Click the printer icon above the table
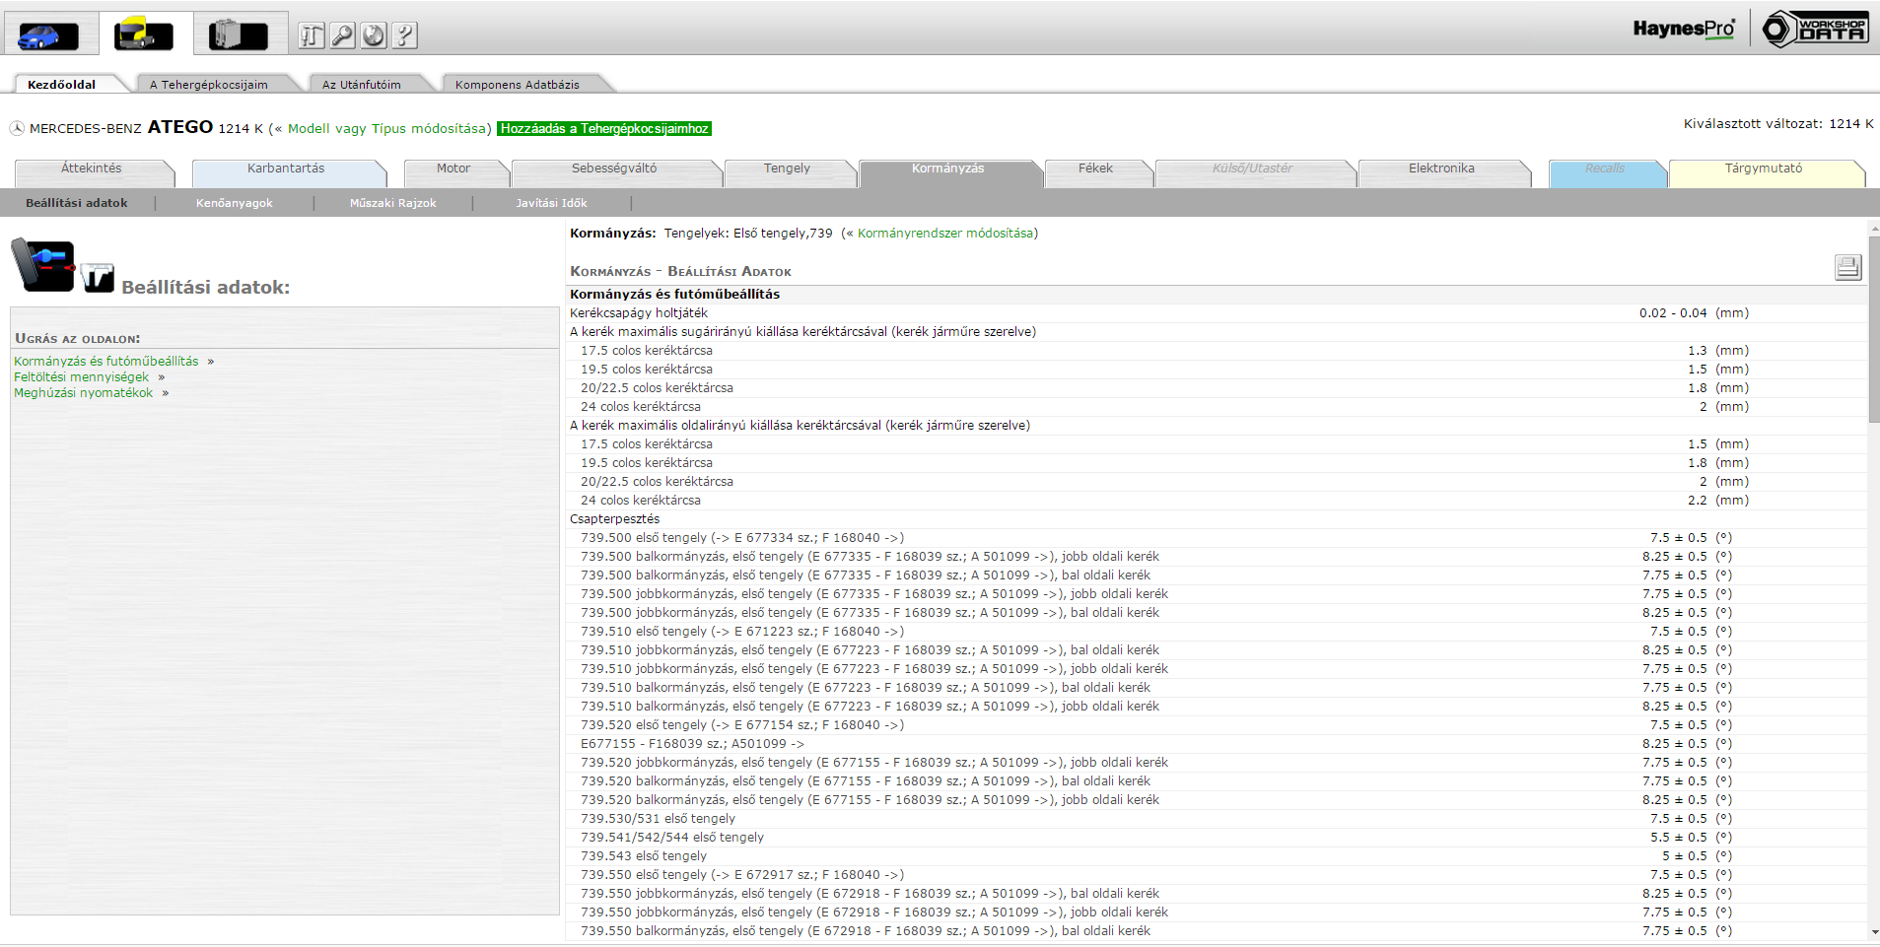1880x947 pixels. (x=1847, y=267)
